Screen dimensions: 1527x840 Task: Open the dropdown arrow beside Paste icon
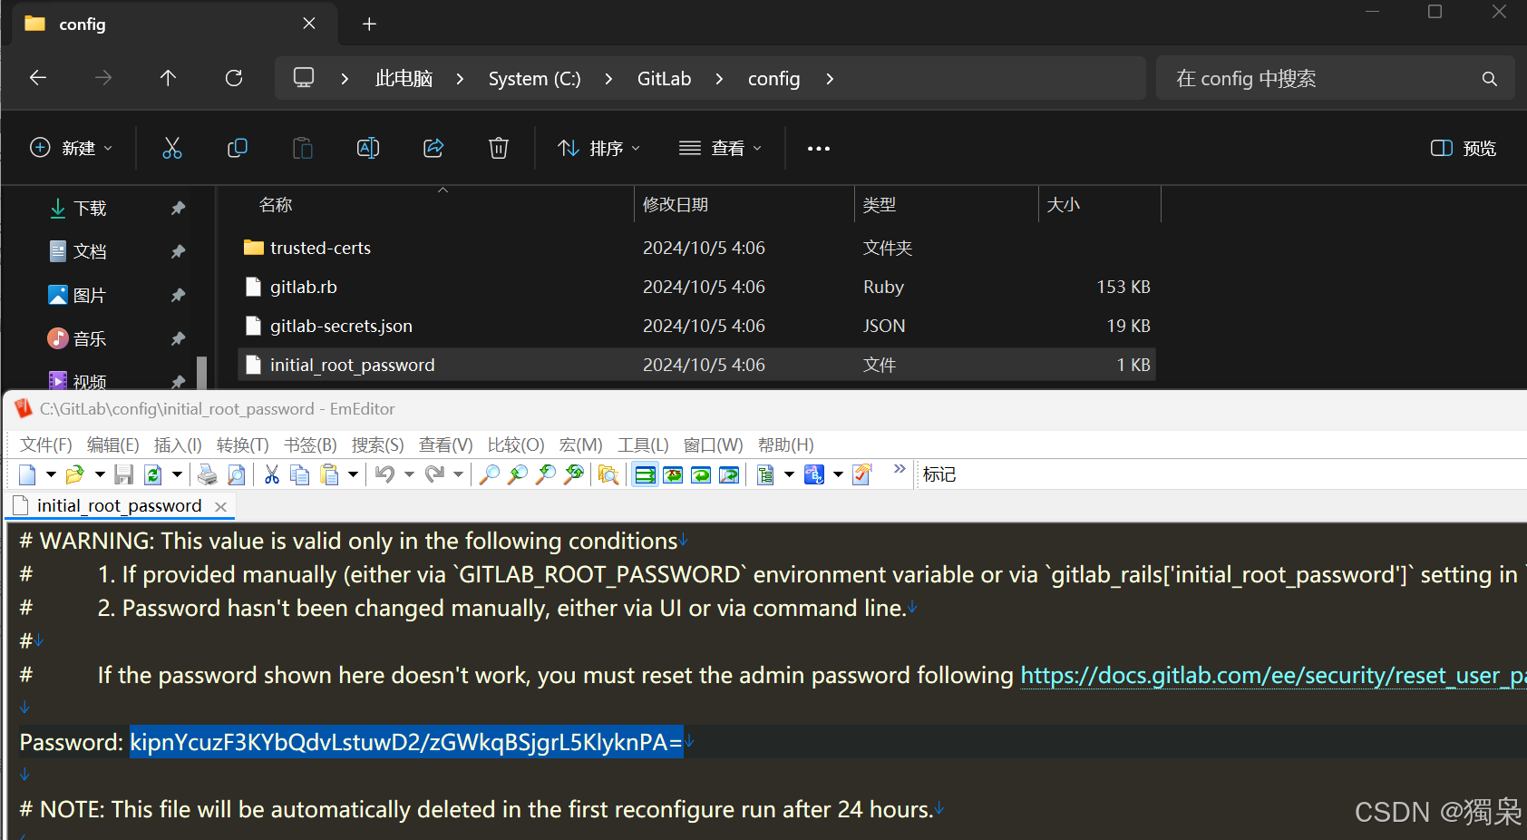353,474
